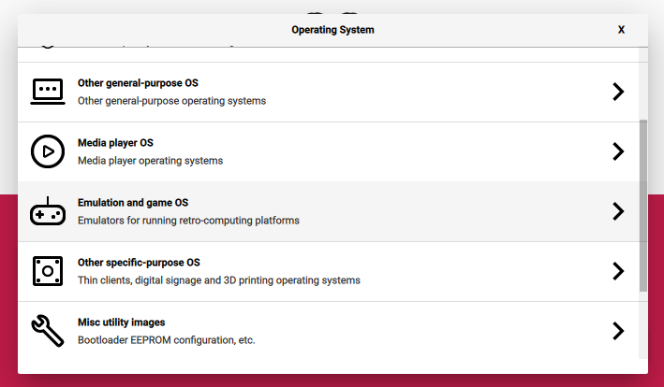664x387 pixels.
Task: Click 'Bootloader EEPROM configuration, etc.' description
Action: point(166,340)
